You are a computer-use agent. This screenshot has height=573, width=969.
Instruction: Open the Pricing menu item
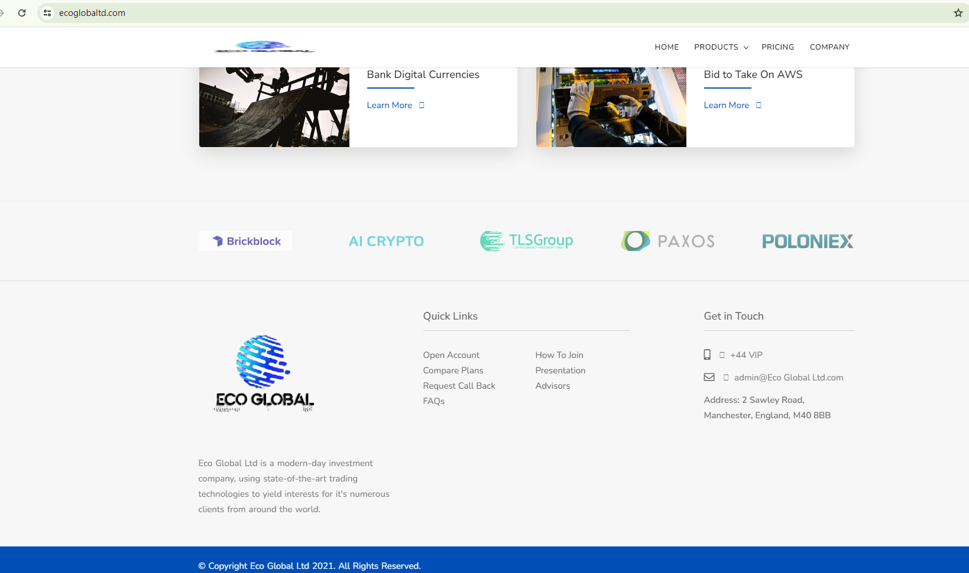click(777, 47)
